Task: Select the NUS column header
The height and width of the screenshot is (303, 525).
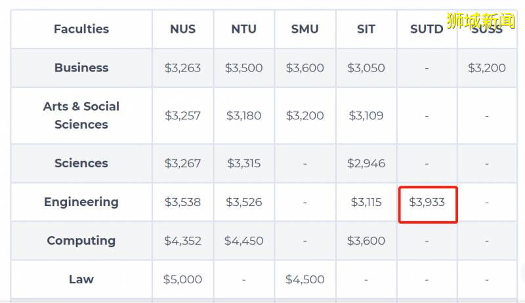Action: coord(182,29)
